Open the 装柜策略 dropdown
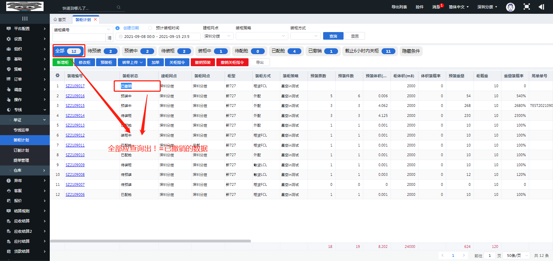 tap(262, 36)
